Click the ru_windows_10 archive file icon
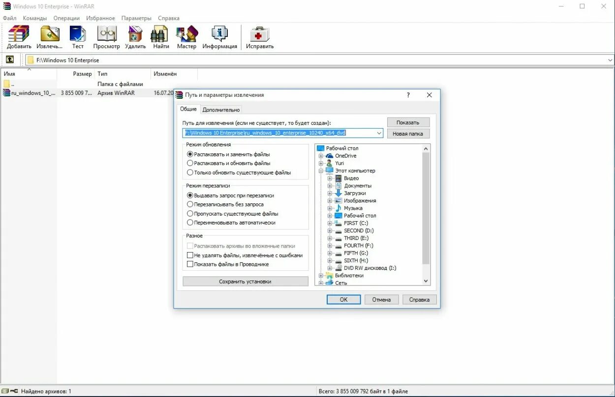 [6, 92]
